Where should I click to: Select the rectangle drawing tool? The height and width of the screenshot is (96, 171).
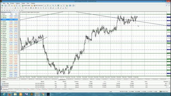pos(36,8)
